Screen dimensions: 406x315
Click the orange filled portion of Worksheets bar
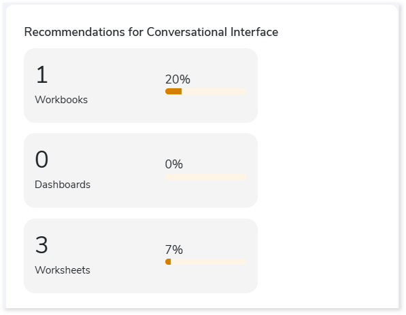tap(168, 262)
